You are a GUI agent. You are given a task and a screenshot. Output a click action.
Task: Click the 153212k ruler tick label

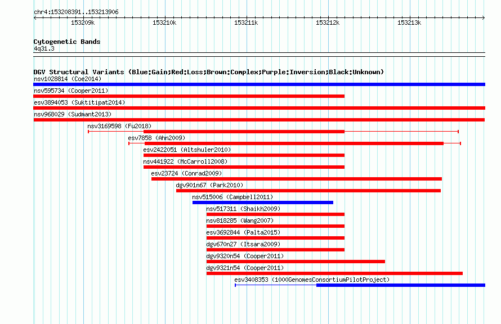(x=328, y=22)
